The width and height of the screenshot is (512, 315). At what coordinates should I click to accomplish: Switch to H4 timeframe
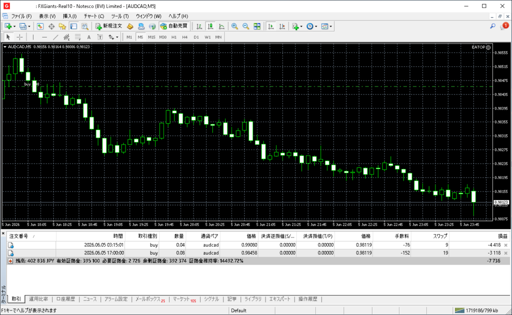(185, 37)
